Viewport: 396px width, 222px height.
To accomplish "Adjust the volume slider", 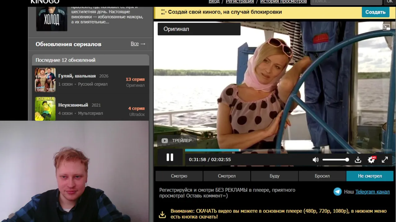I will [336, 160].
